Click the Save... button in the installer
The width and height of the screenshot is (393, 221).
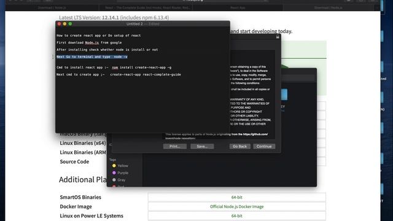202,146
